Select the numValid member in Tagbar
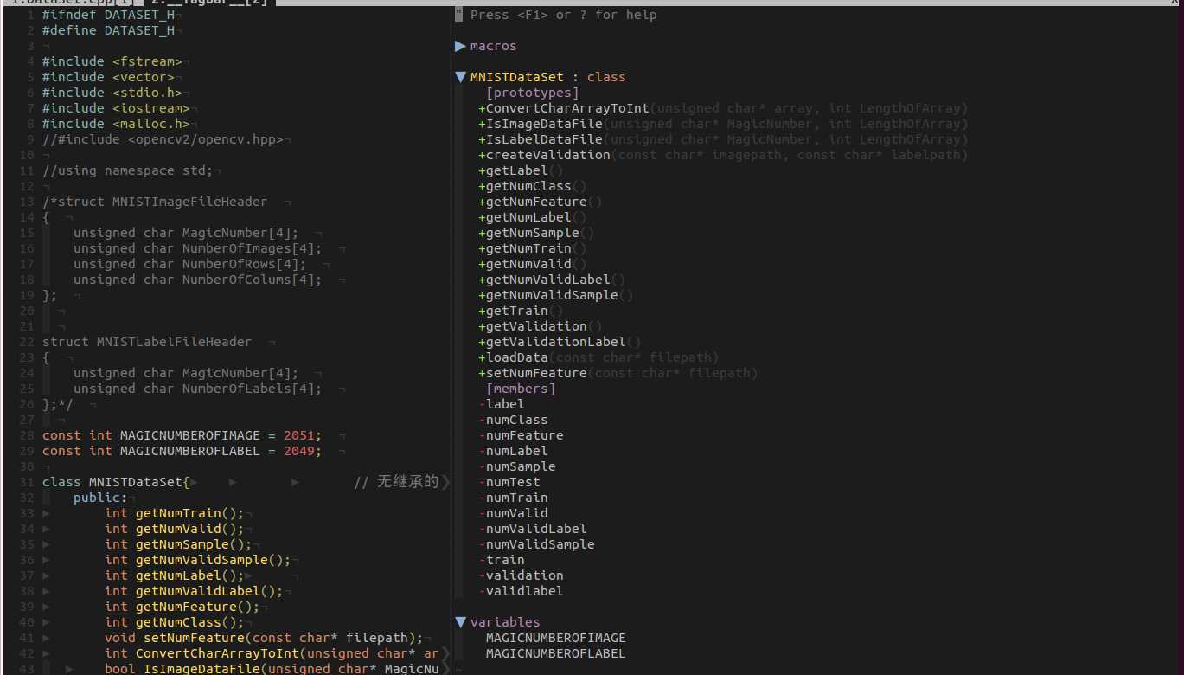The image size is (1184, 675). tap(516, 513)
